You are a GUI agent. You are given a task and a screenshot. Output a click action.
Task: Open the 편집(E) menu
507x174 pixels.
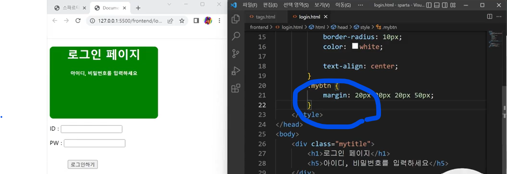[270, 5]
